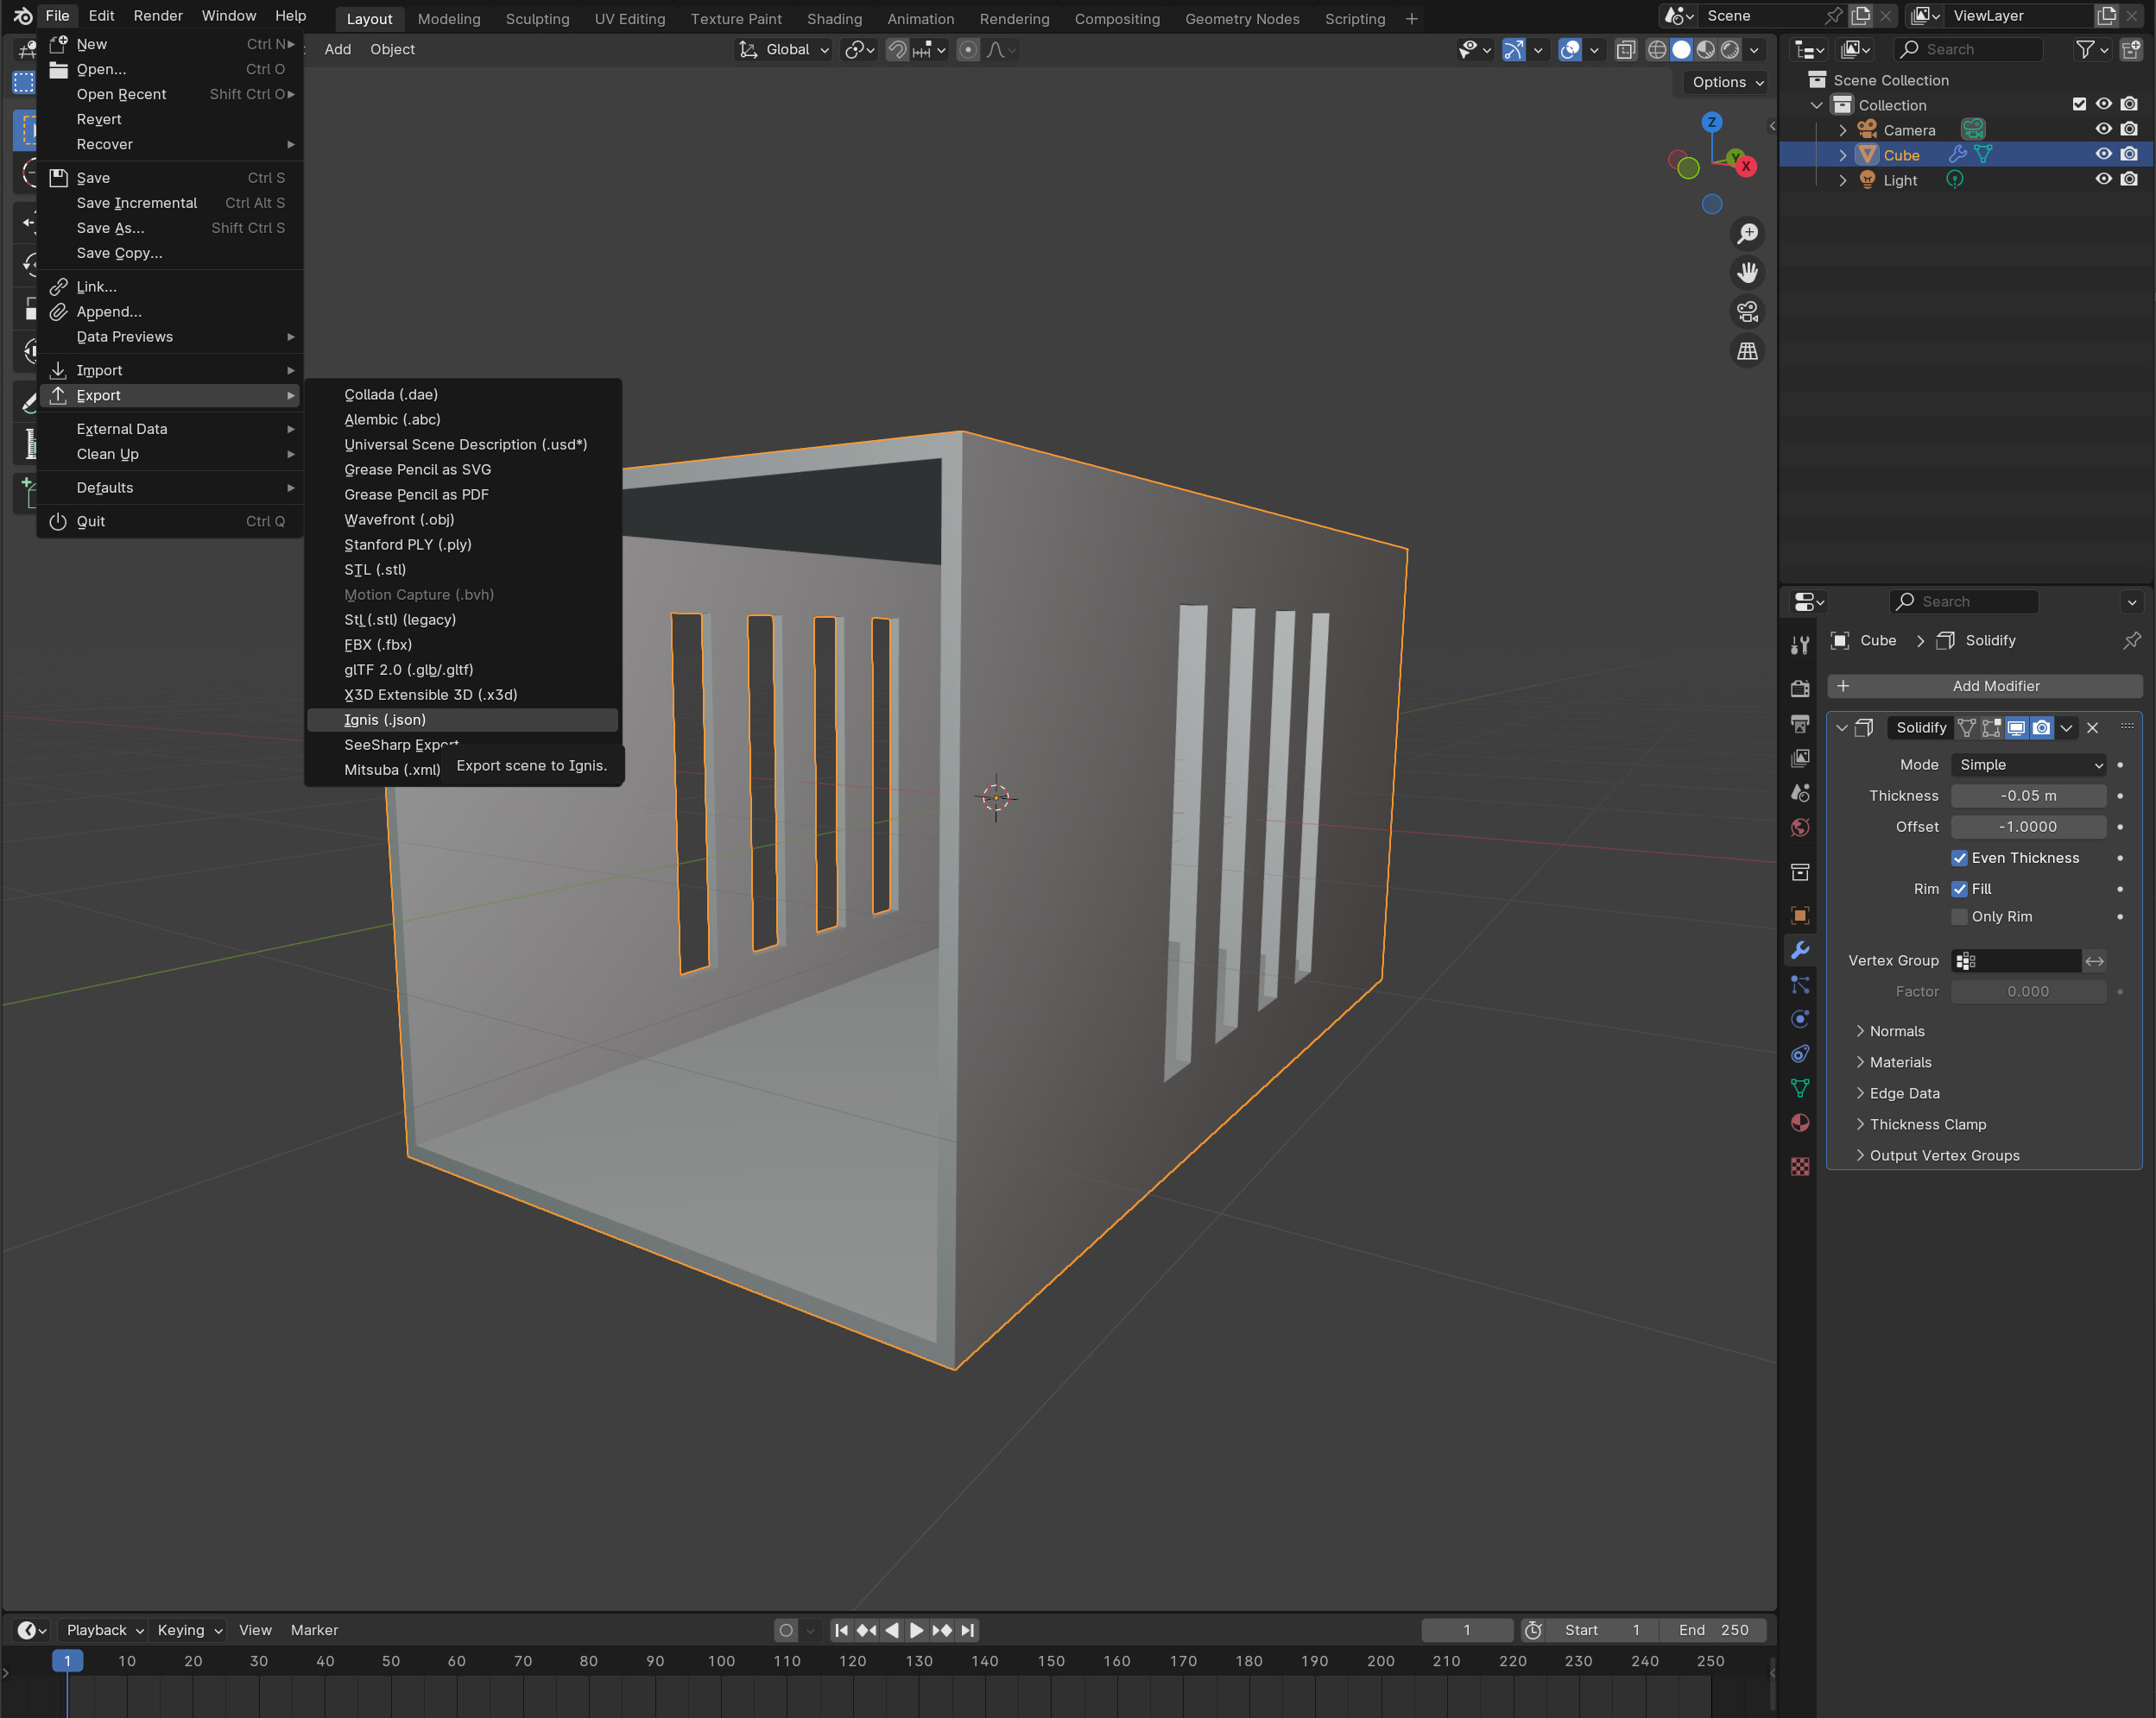Image resolution: width=2156 pixels, height=1718 pixels.
Task: Toggle Even Thickness checkbox in Solidify
Action: 1961,857
